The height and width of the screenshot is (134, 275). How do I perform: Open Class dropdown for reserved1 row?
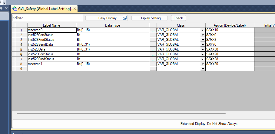[x=203, y=64]
